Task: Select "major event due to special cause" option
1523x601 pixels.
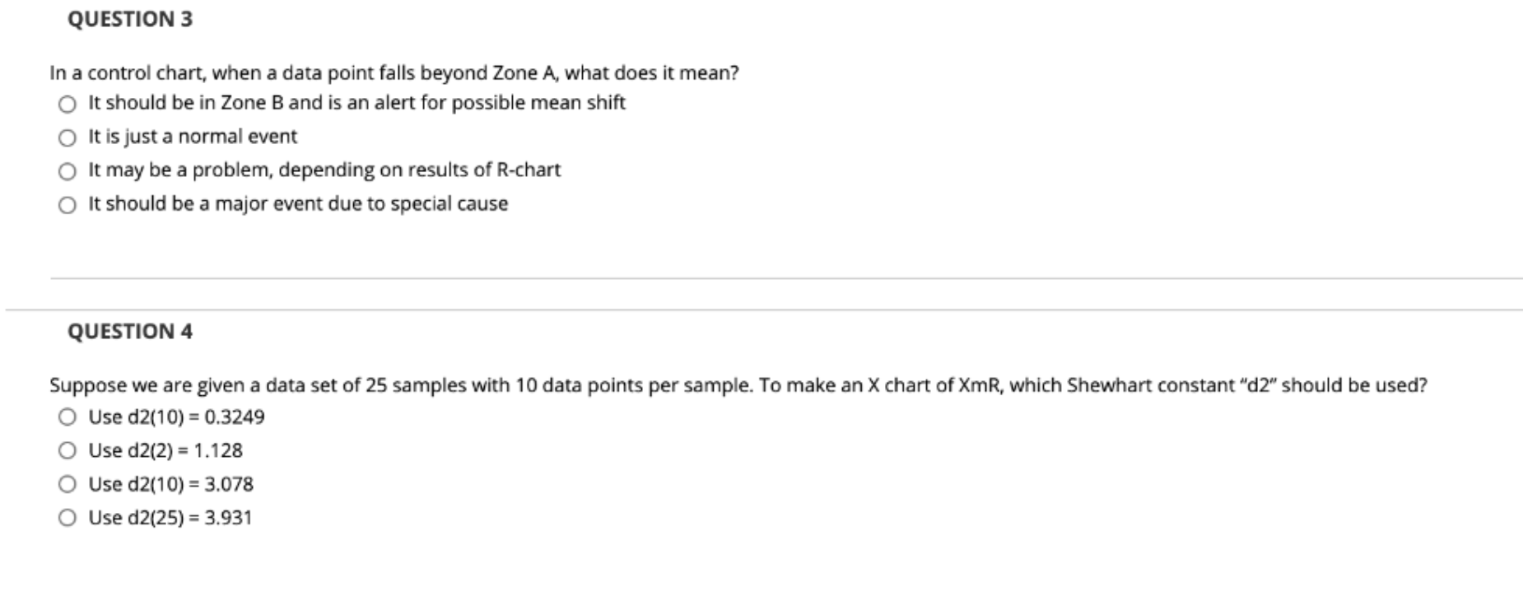Action: click(68, 203)
